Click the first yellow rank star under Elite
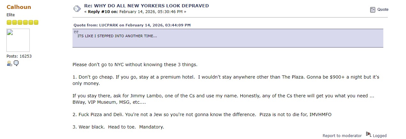The width and height of the screenshot is (406, 139). point(9,22)
